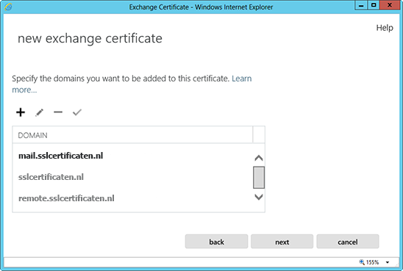
Task: Click the scroll up arrow of domain list
Action: pyautogui.click(x=259, y=158)
